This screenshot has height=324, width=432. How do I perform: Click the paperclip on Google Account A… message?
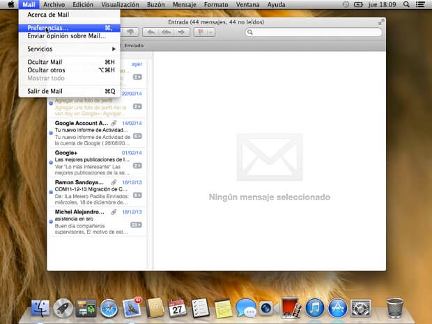114,123
